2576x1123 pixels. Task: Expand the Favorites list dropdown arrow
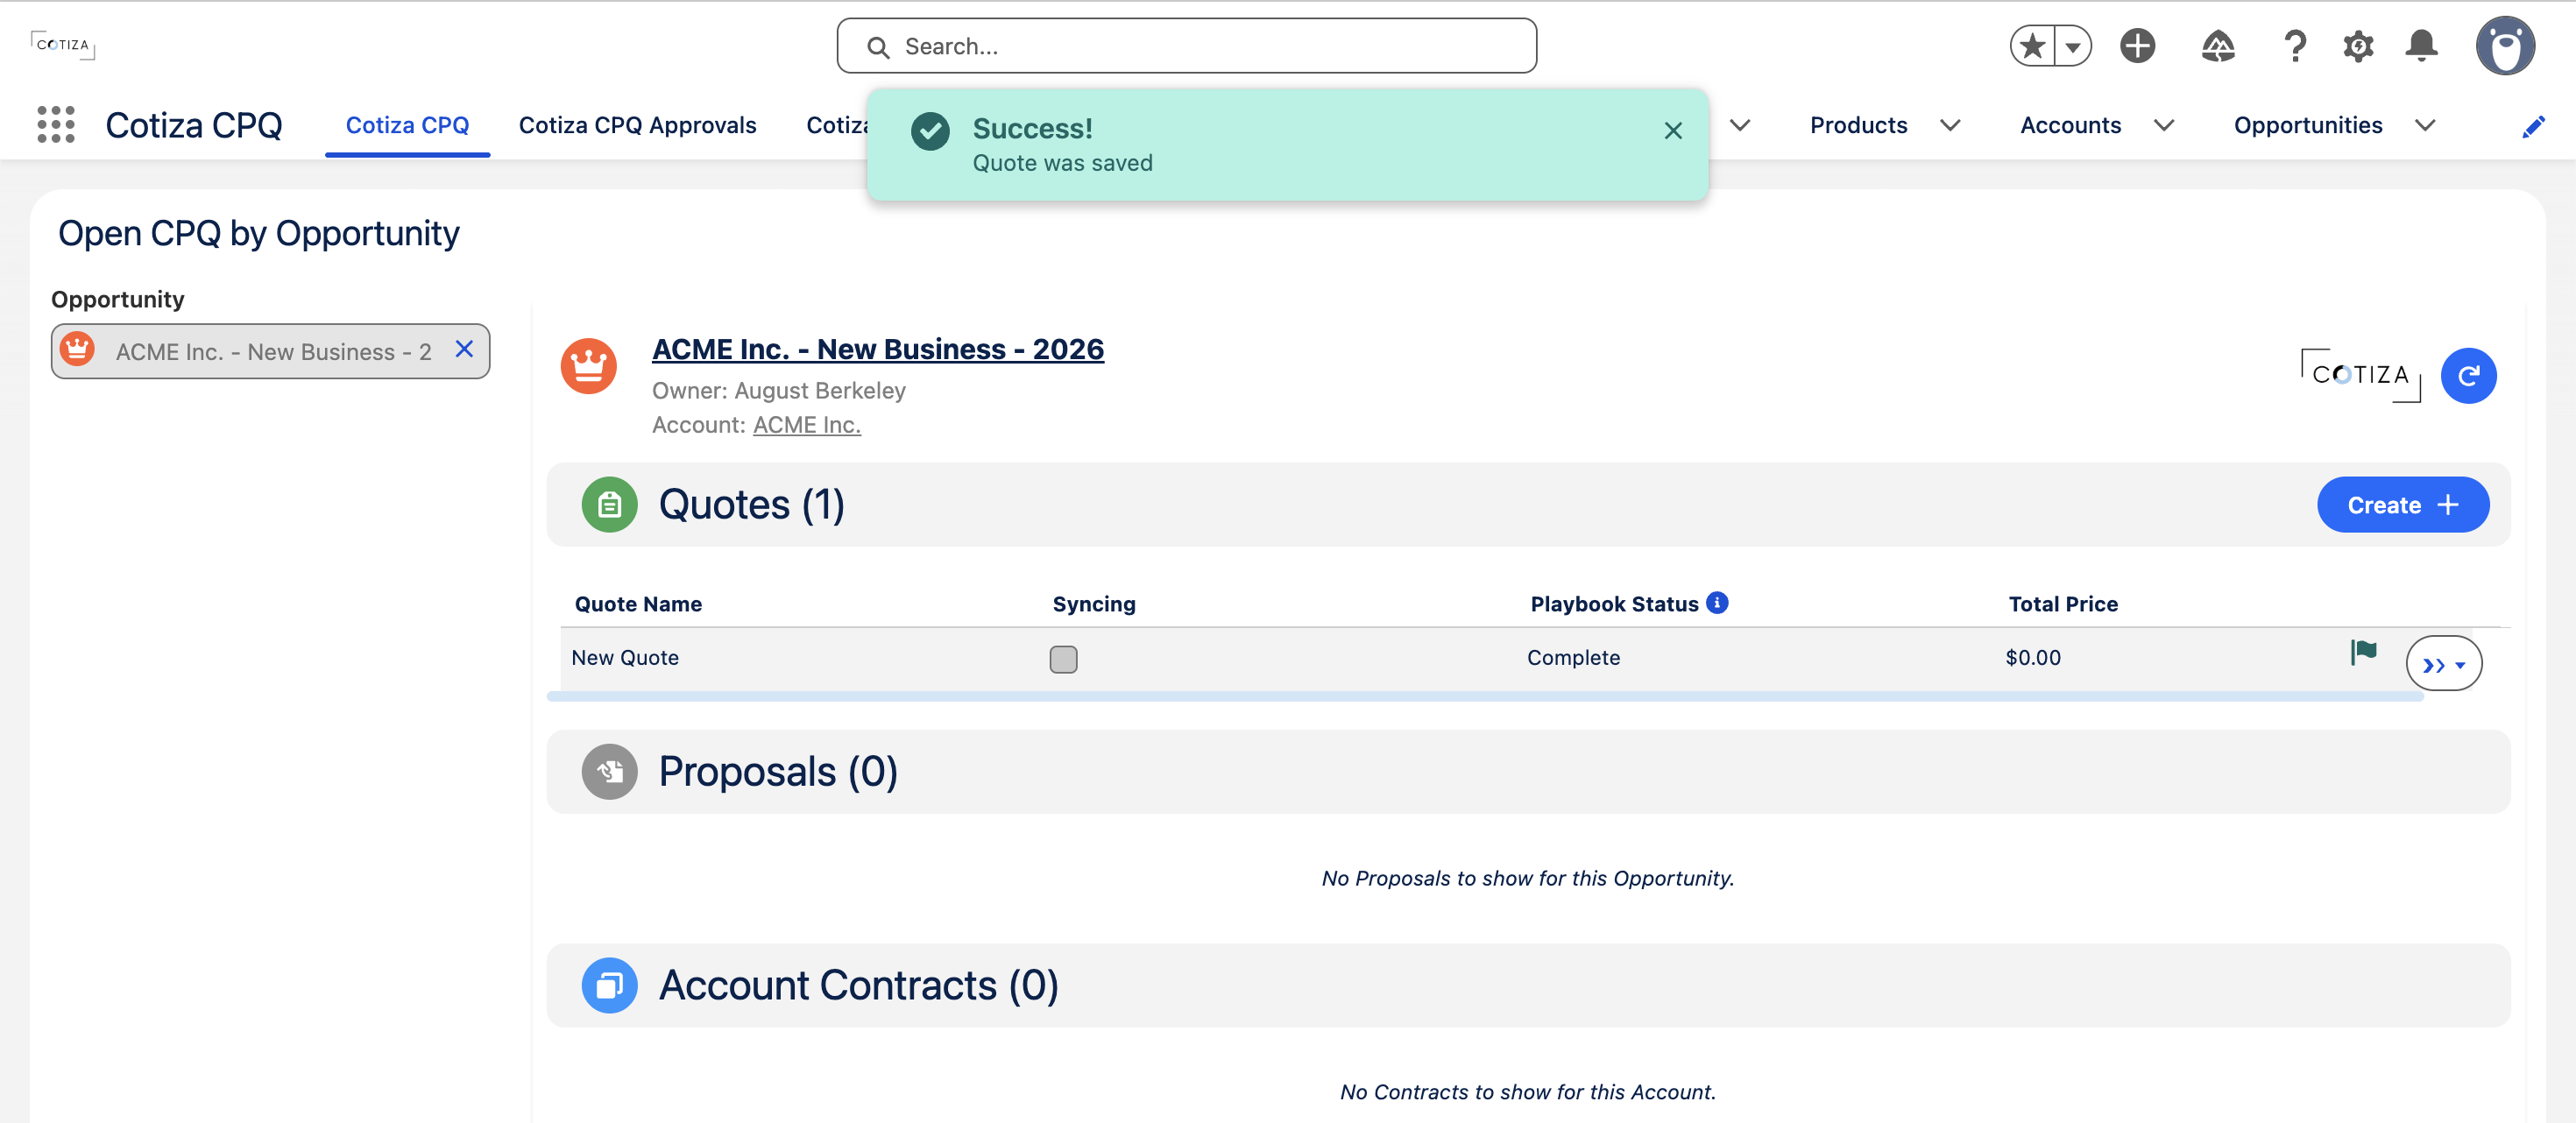(x=2073, y=46)
